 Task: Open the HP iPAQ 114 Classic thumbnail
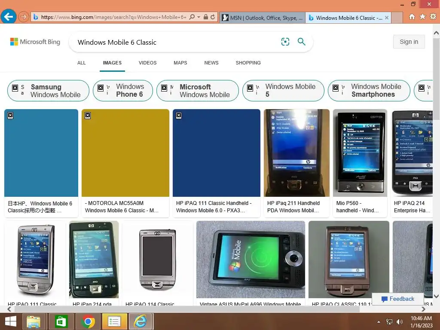(157, 260)
